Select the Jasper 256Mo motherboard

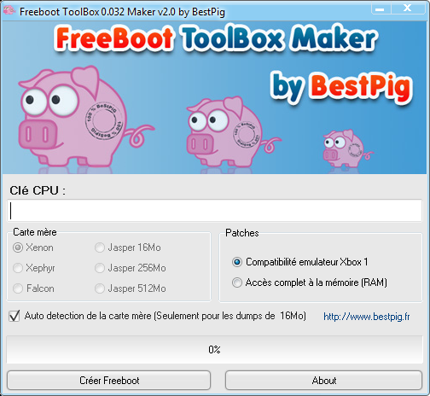pos(100,268)
